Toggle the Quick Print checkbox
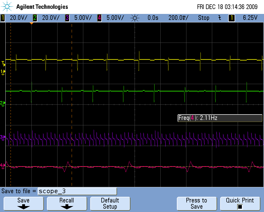Screen dimensions: 264x212 point(240,207)
